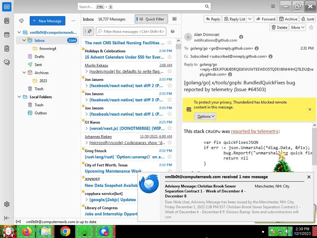317x238 pixels.
Task: Open folder pane options (three dots)
Action: tap(73, 21)
